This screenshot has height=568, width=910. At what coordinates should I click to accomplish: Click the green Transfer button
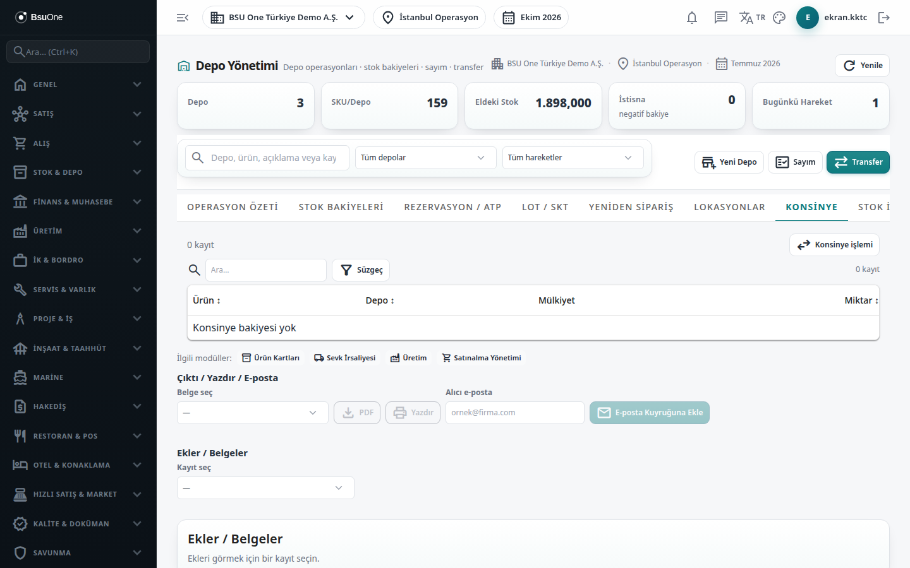858,162
